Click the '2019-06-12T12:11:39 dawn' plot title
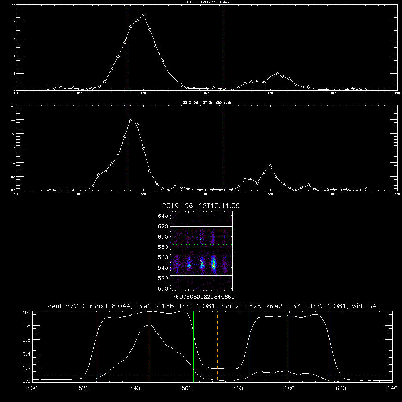The image size is (402, 402). tap(207, 2)
